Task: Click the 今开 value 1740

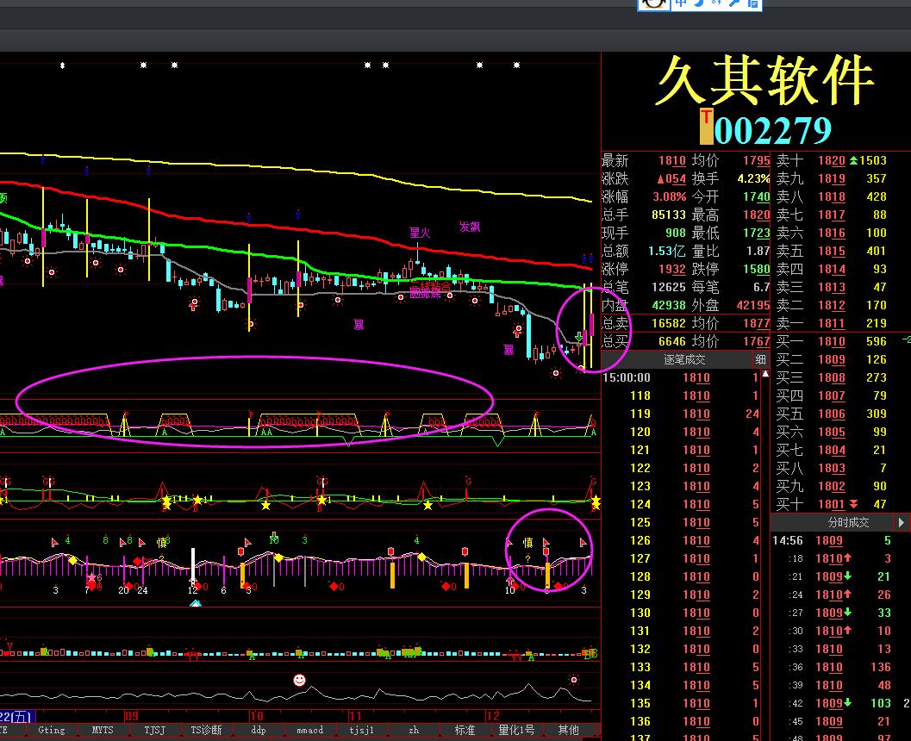Action: click(x=757, y=196)
